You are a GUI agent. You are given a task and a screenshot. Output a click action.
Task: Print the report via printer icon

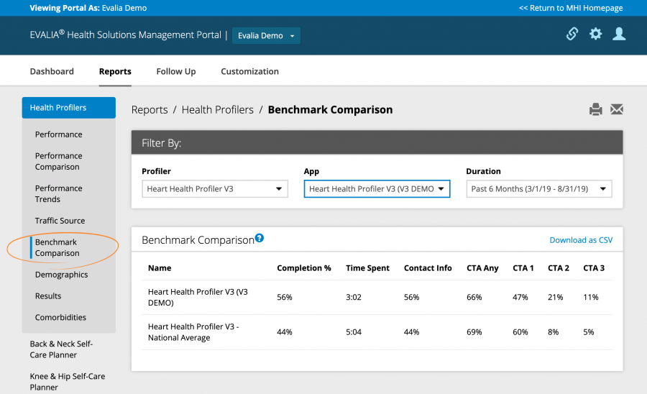pyautogui.click(x=595, y=109)
